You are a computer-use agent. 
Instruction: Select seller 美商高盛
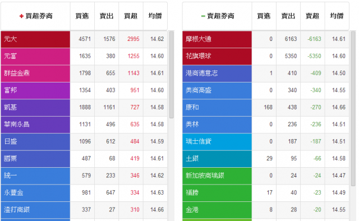(217, 90)
